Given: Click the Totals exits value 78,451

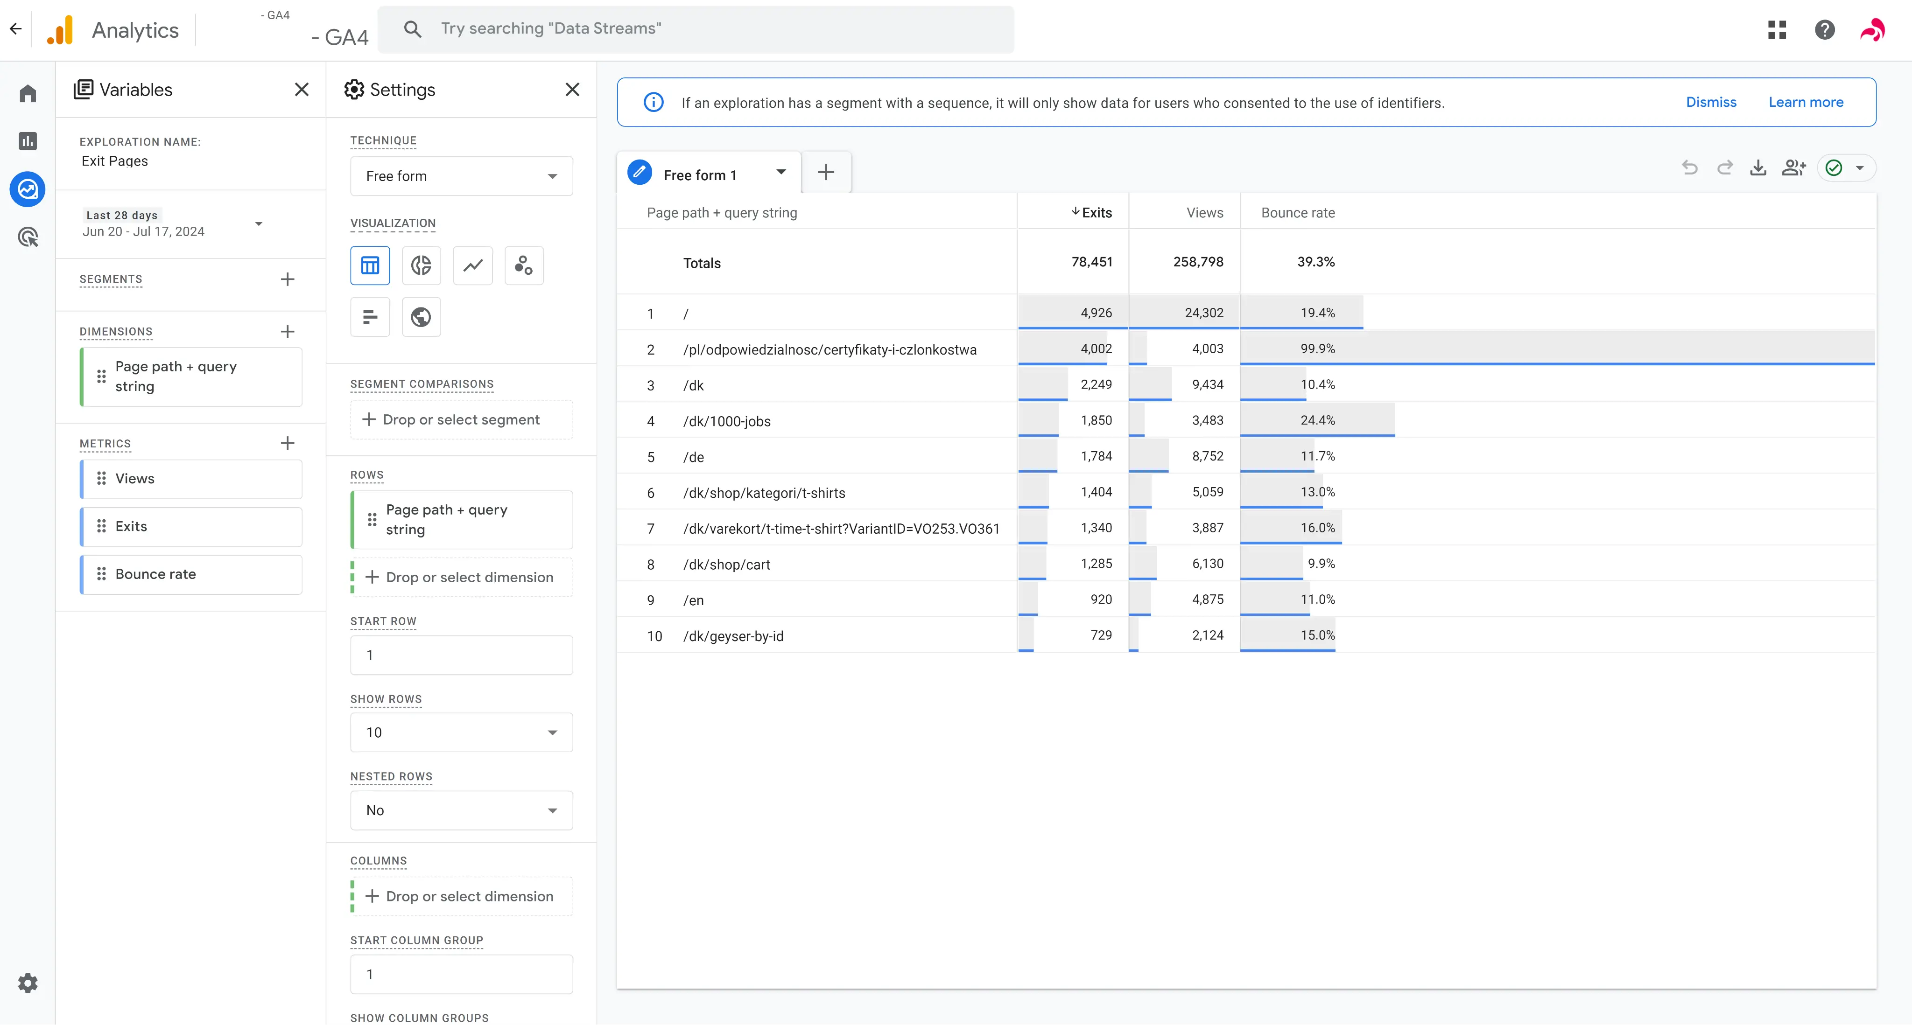Looking at the screenshot, I should (1092, 262).
